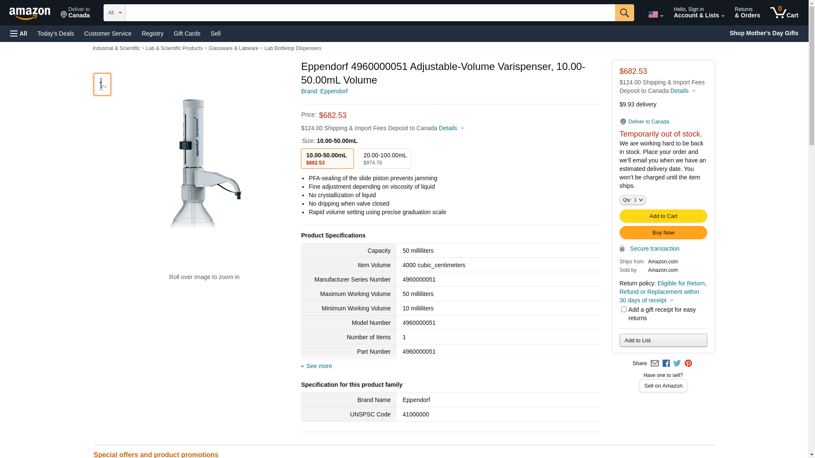The image size is (815, 458).
Task: Click into the Amazon search field
Action: (x=370, y=13)
